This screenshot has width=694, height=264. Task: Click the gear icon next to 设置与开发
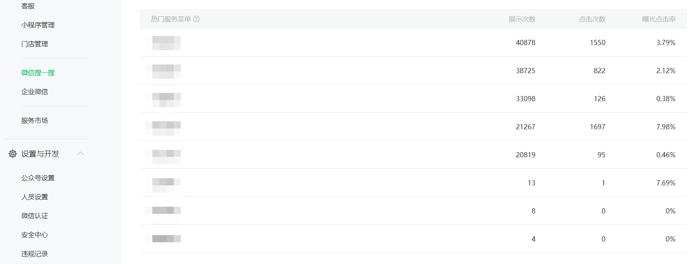(13, 154)
